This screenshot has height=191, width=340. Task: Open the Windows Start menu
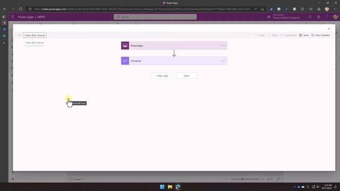(x=162, y=187)
